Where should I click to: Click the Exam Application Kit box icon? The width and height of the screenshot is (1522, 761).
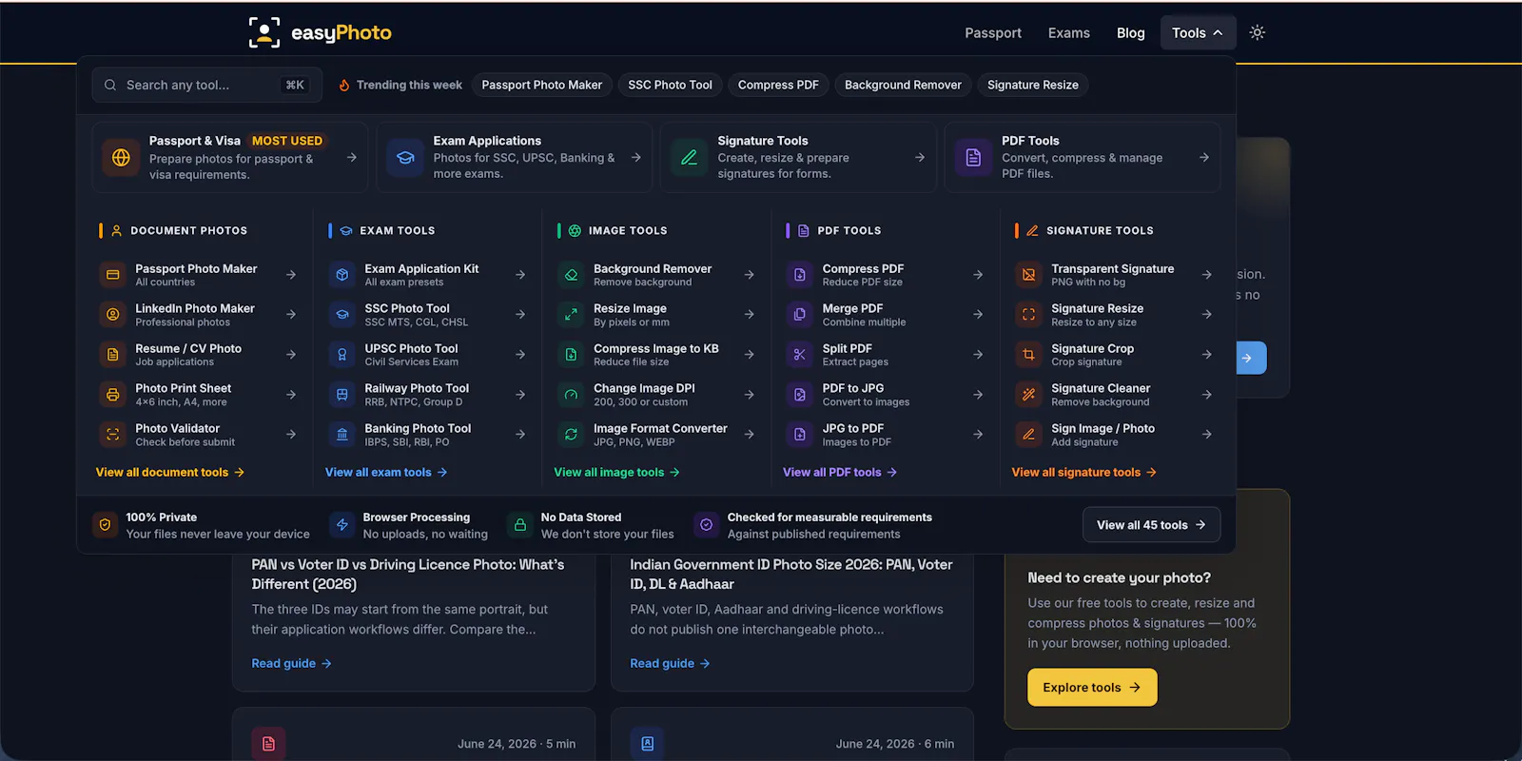click(342, 275)
